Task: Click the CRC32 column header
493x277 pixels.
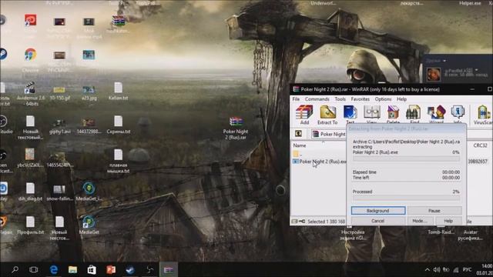Action: coord(480,145)
